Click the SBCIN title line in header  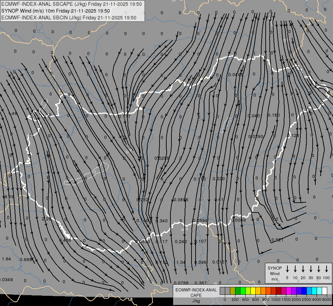[x=69, y=18]
